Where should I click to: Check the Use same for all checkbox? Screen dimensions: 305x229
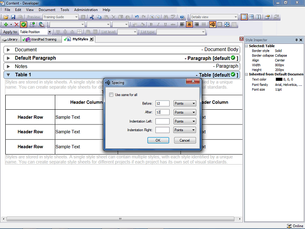111,95
